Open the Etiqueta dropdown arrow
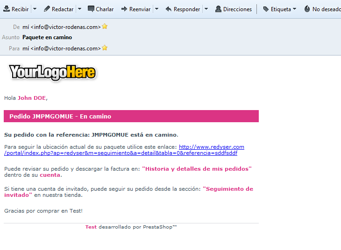The width and height of the screenshot is (341, 250). click(294, 9)
